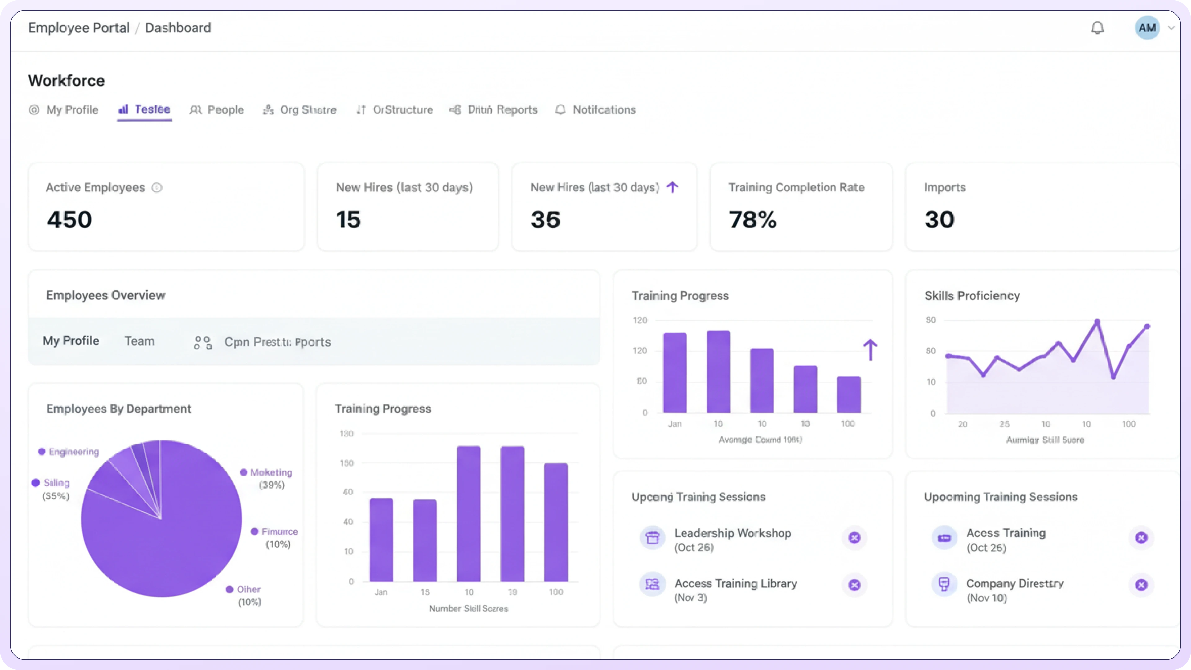This screenshot has height=670, width=1191.
Task: Click the notification bell icon
Action: [1097, 28]
